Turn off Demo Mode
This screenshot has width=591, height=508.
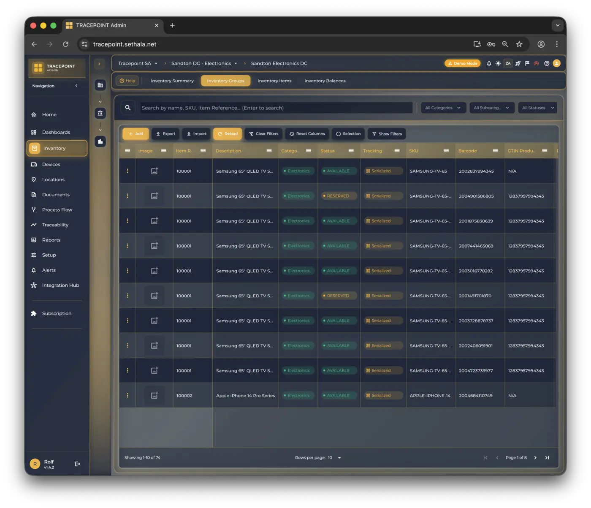tap(462, 63)
